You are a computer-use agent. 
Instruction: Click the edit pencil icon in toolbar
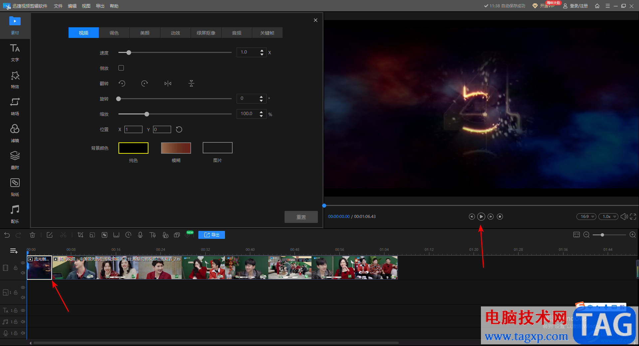50,235
